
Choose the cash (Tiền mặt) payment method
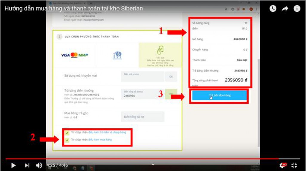160,55
